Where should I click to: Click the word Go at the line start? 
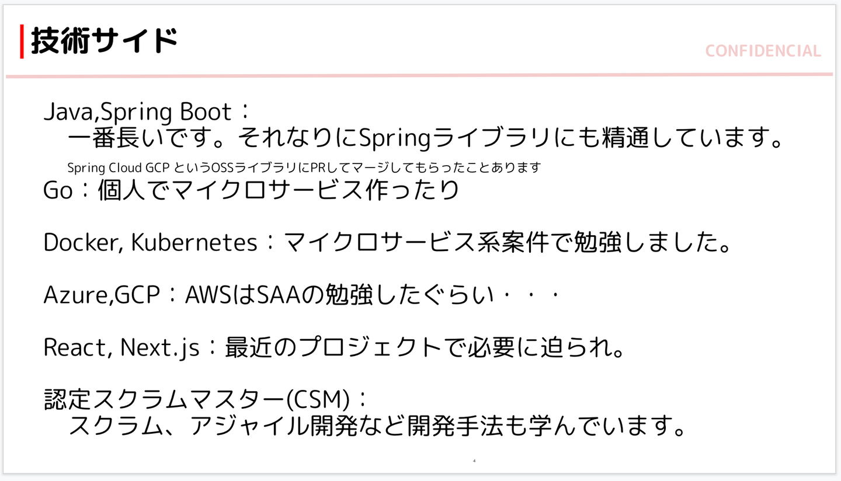[x=58, y=190]
